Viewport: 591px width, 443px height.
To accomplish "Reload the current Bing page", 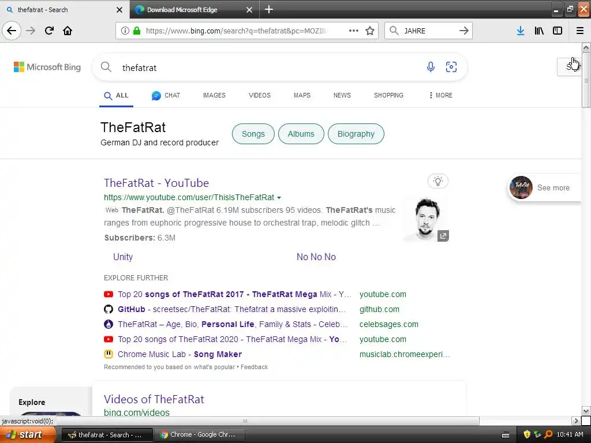I will tap(49, 31).
